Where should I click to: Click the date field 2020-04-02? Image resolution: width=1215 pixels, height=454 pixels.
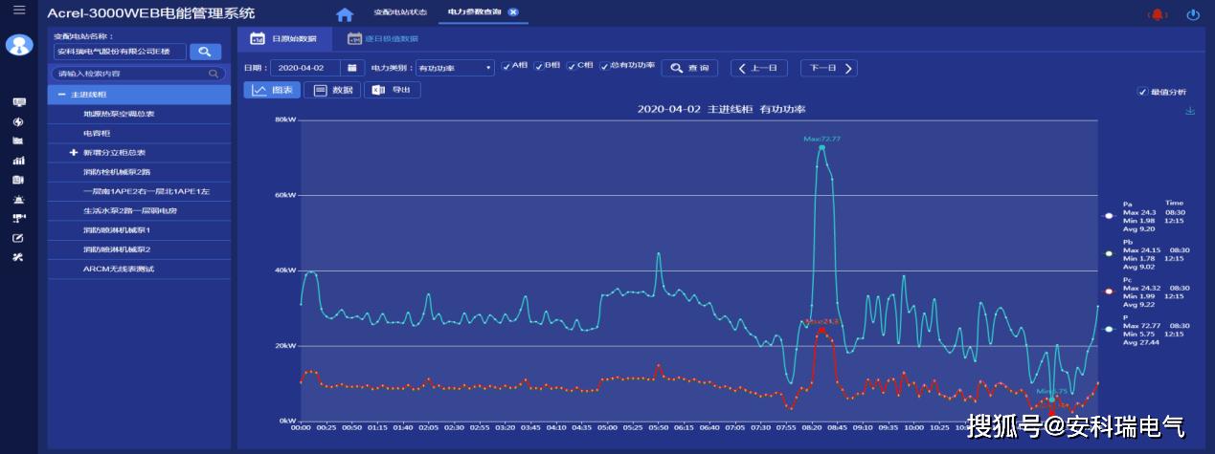(305, 68)
